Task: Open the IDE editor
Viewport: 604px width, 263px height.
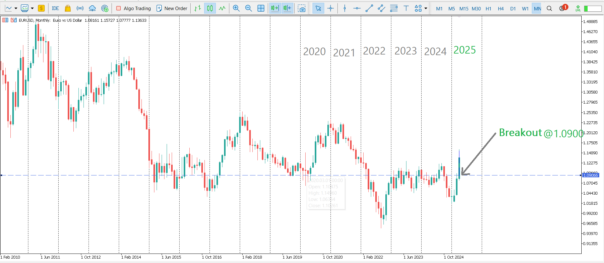Action: tap(55, 9)
